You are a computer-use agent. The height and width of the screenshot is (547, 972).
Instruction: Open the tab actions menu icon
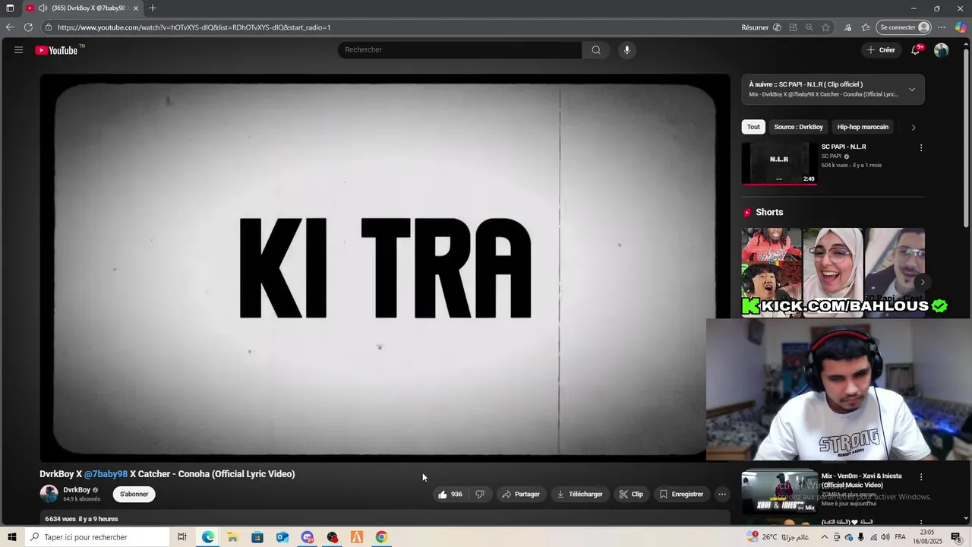(10, 8)
